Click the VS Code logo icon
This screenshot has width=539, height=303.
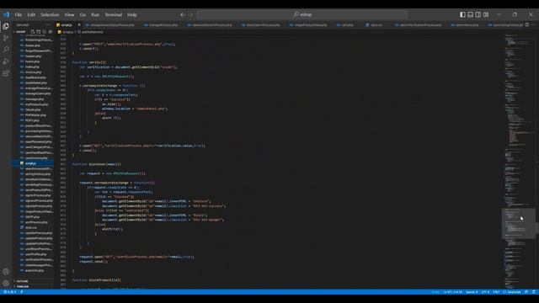coord(6,15)
